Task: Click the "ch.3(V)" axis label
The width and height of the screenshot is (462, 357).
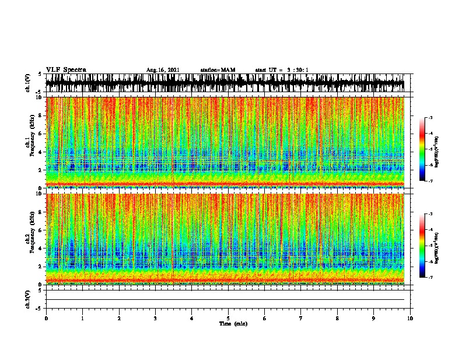Action: point(28,299)
